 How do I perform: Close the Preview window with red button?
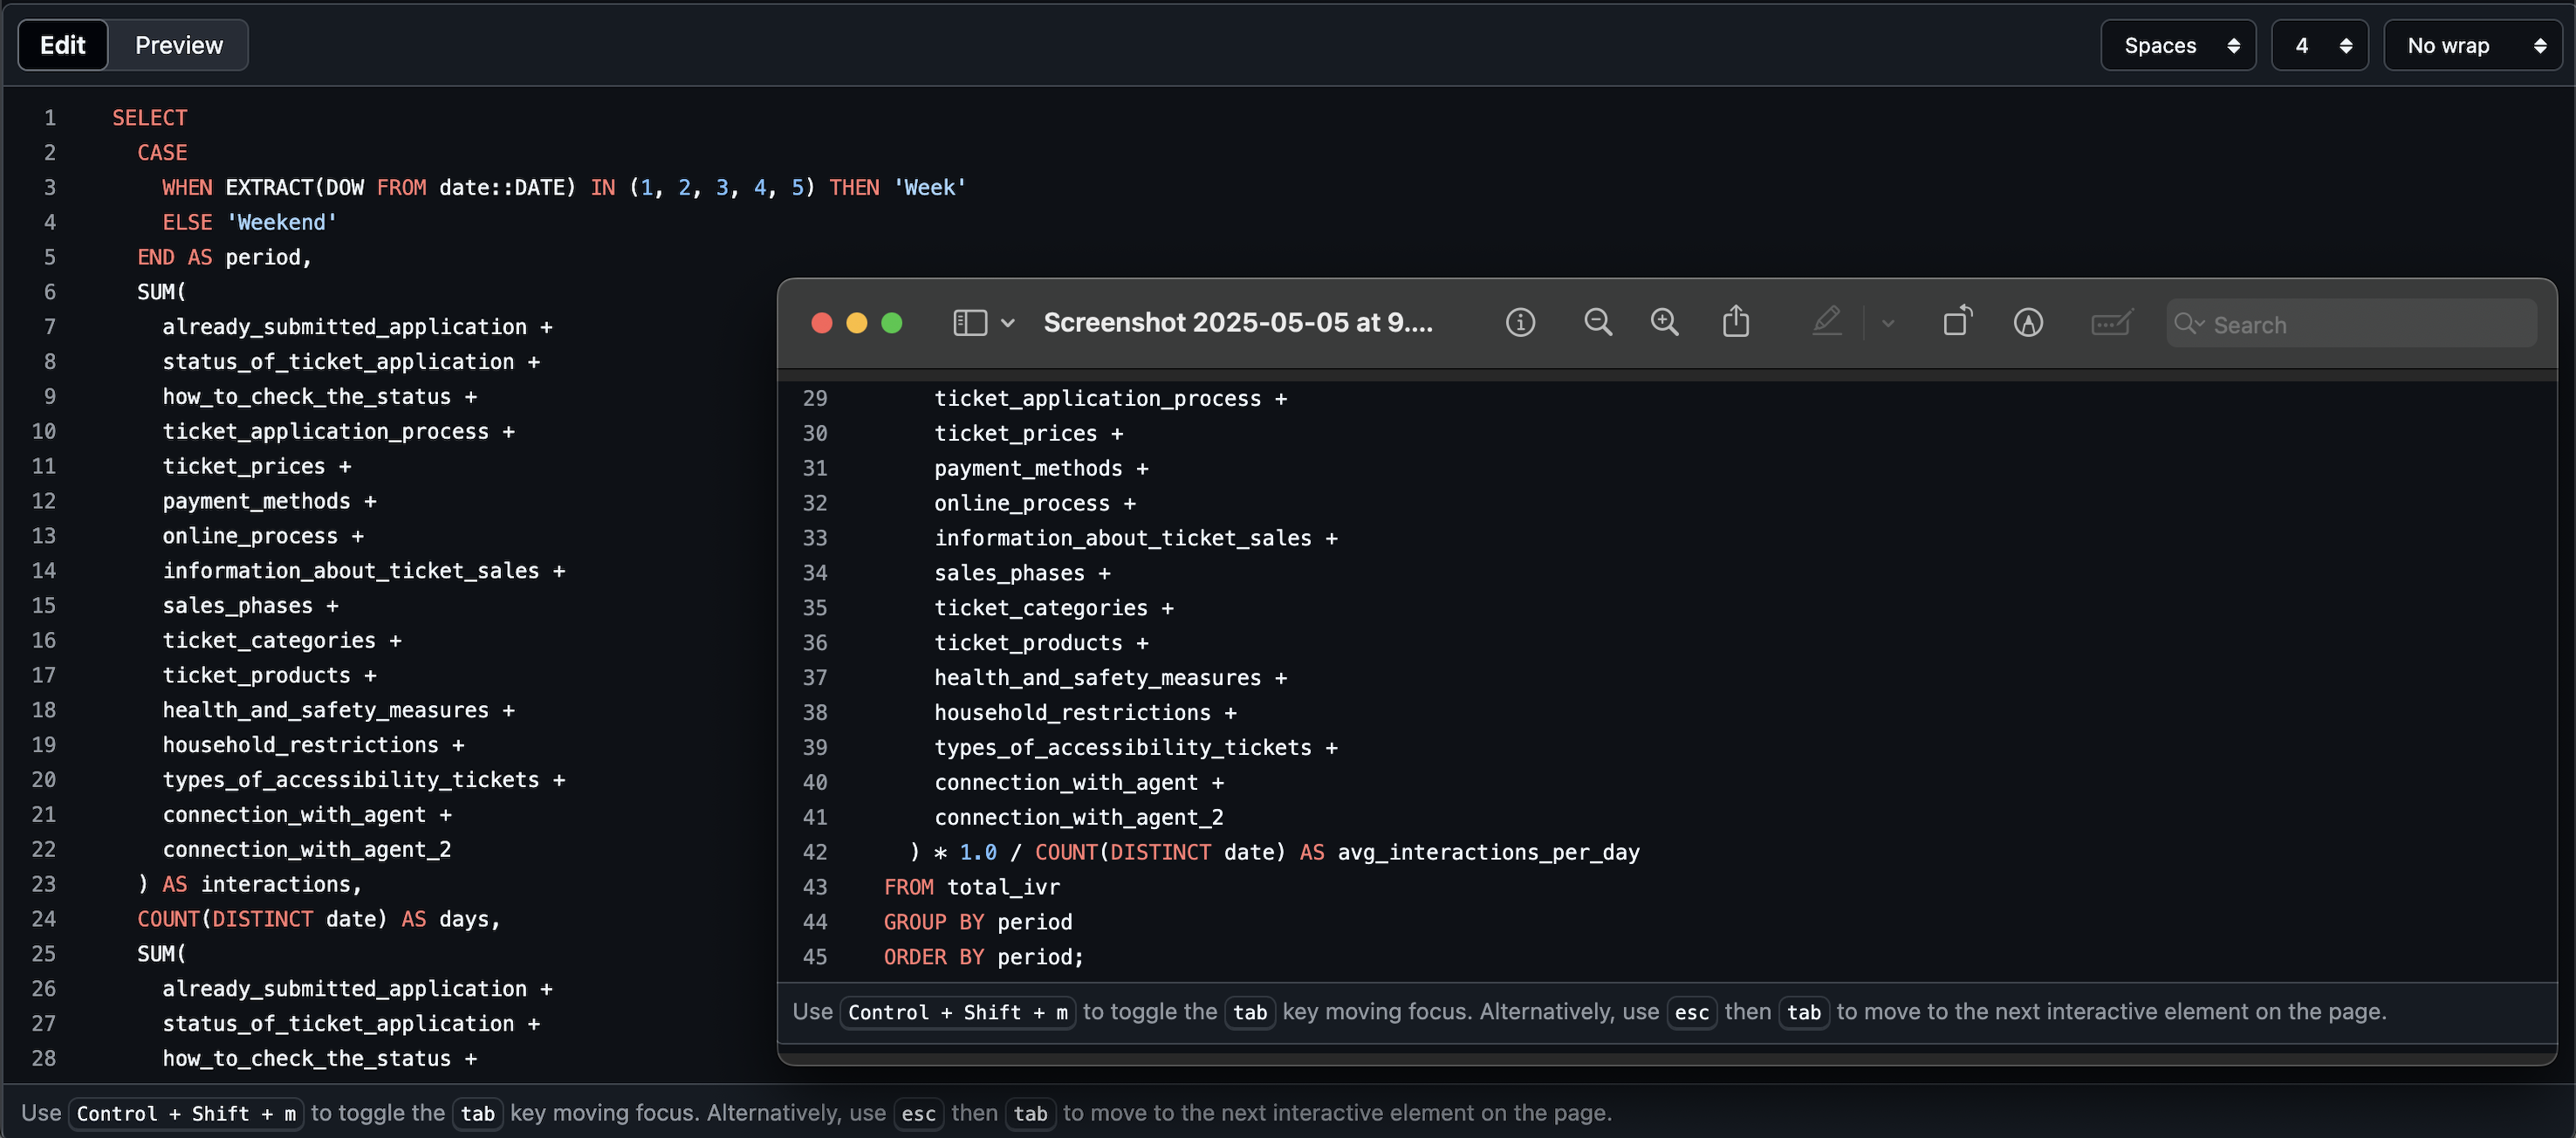click(x=822, y=323)
